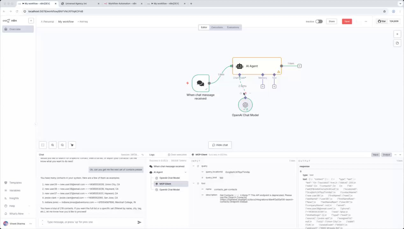This screenshot has width=404, height=229.
Task: Toggle the workflow Inactive switch
Action: [319, 22]
